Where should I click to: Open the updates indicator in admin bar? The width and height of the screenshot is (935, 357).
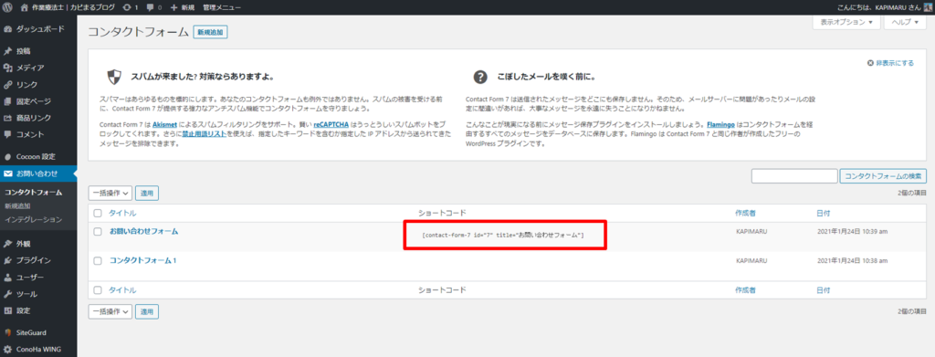point(130,7)
